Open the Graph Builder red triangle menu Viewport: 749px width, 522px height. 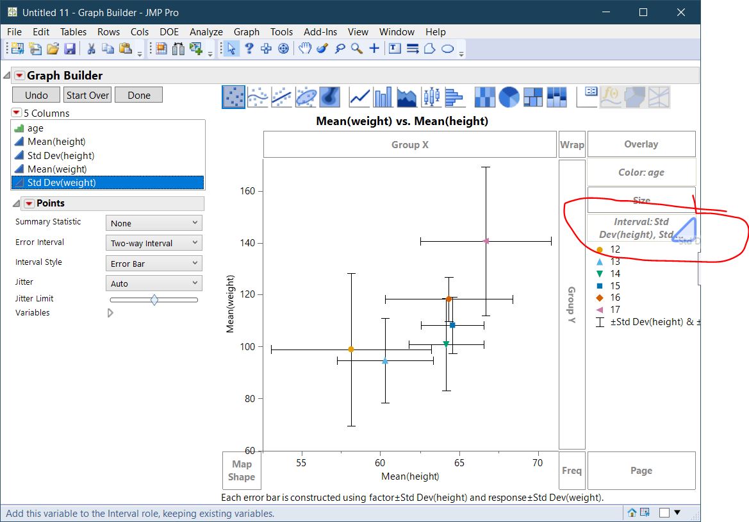point(19,76)
